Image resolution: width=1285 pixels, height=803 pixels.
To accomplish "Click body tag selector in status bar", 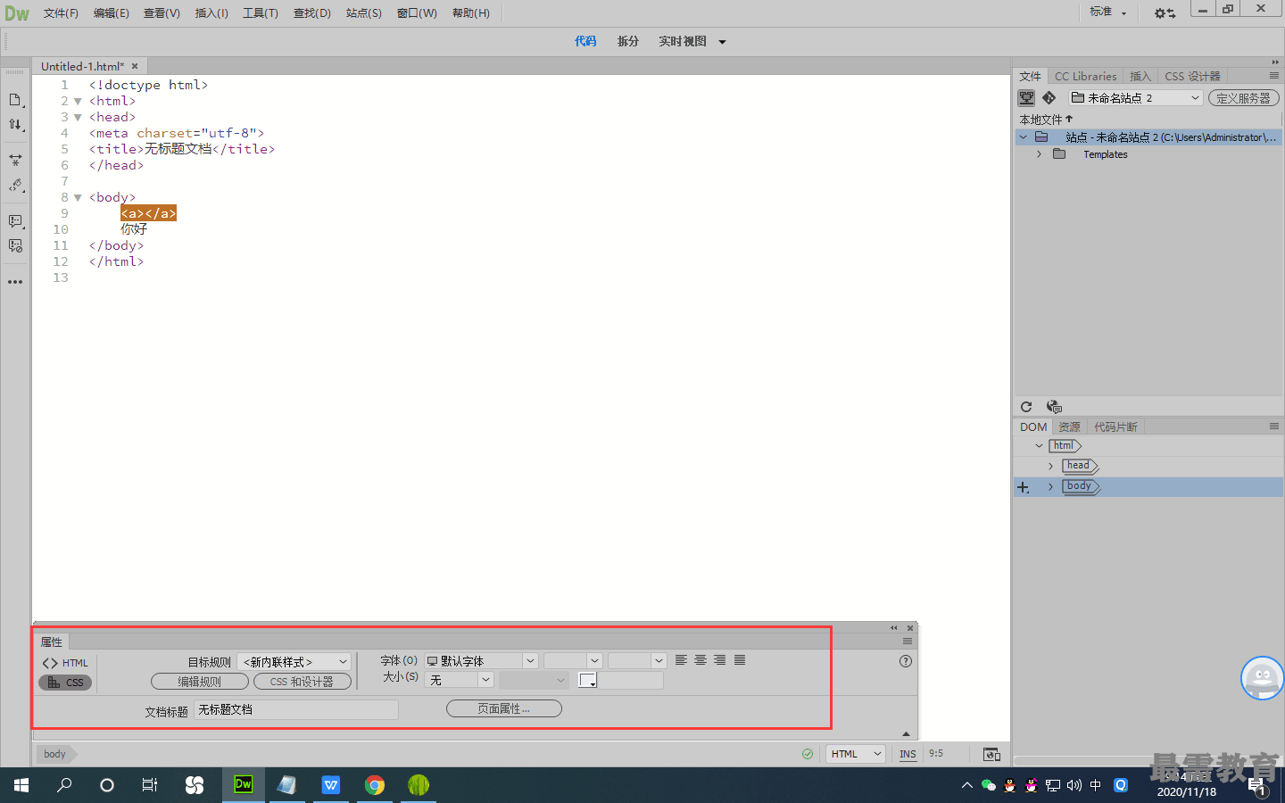I will [x=54, y=754].
